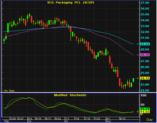Click the 5/20 date marker
The image size is (157, 123).
[13, 119]
